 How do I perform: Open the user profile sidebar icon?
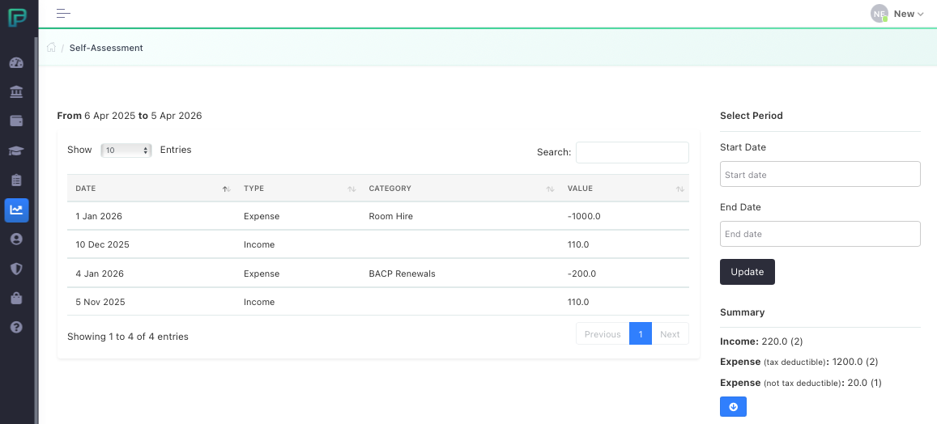click(16, 239)
